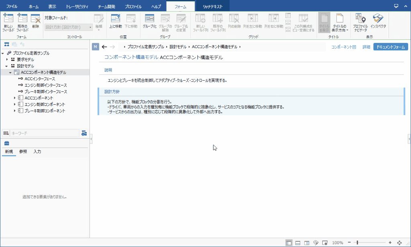This screenshot has height=247, width=411.
Task: Open the 既存のフィールド tool
Action: [x=23, y=22]
